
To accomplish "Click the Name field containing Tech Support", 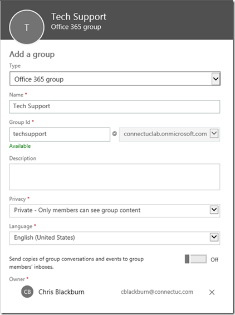I will (x=114, y=106).
